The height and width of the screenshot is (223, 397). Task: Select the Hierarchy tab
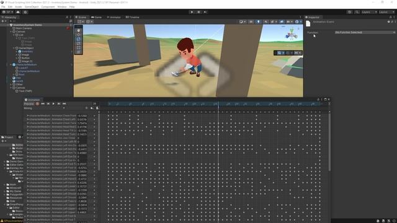pyautogui.click(x=9, y=17)
